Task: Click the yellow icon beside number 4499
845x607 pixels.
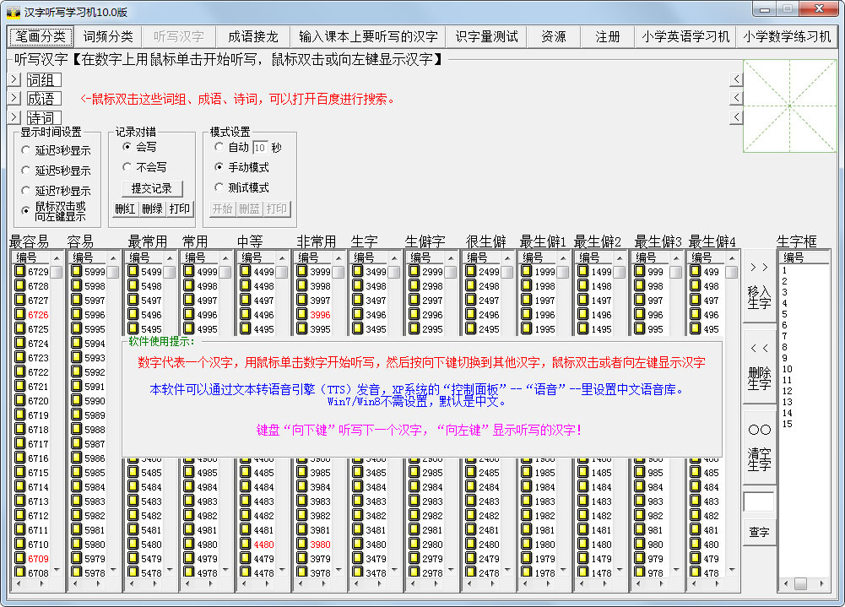Action: (x=246, y=271)
